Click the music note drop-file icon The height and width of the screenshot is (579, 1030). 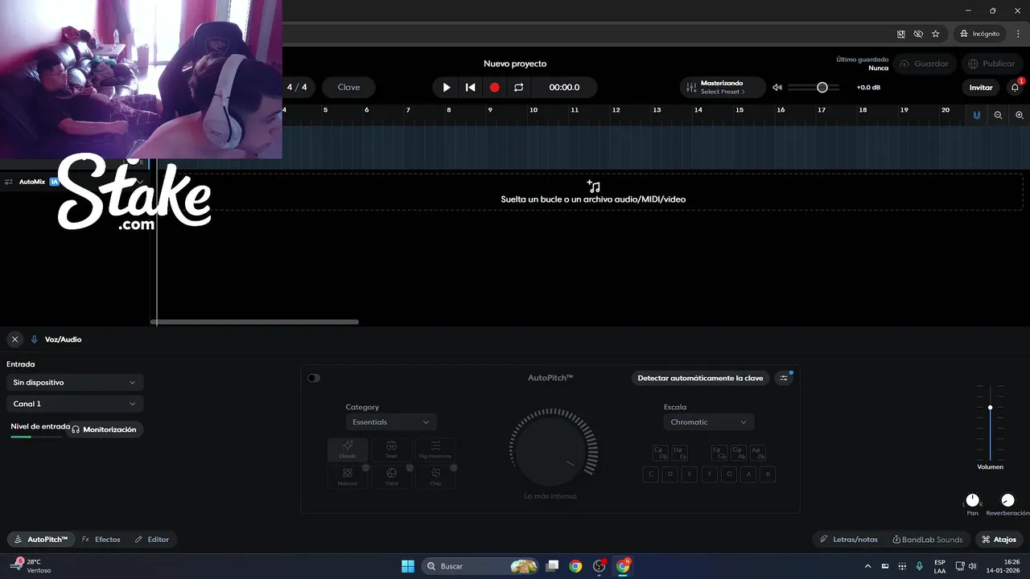[x=593, y=186]
